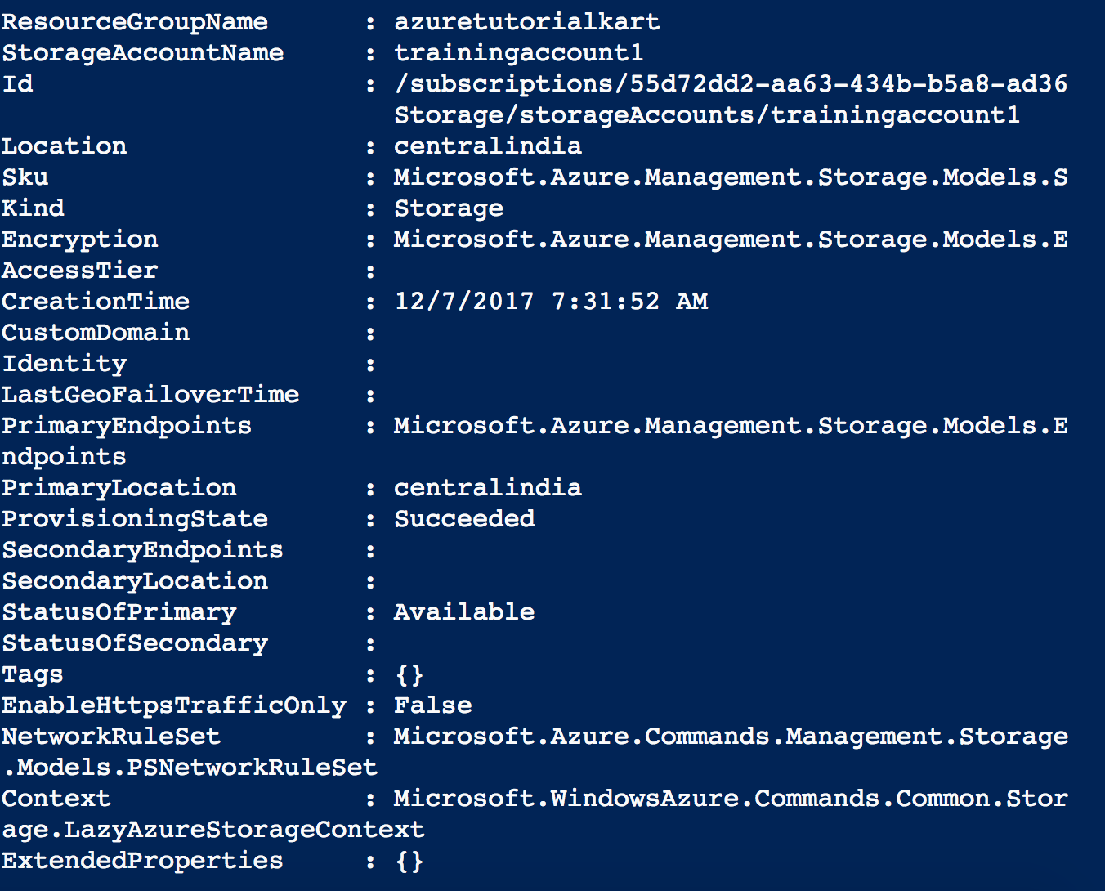Image resolution: width=1105 pixels, height=891 pixels.
Task: Click the PrimaryLocation value centralindia
Action: 488,488
